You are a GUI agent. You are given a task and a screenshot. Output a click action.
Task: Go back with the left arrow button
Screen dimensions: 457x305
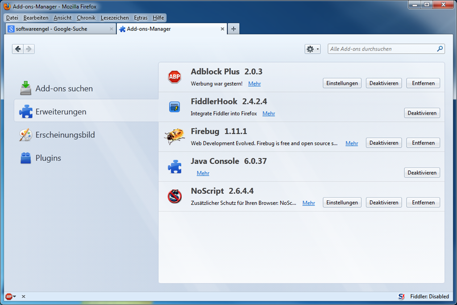click(x=18, y=49)
